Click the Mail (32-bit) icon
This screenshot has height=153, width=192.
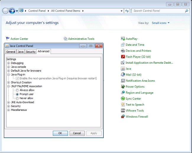click(123, 75)
